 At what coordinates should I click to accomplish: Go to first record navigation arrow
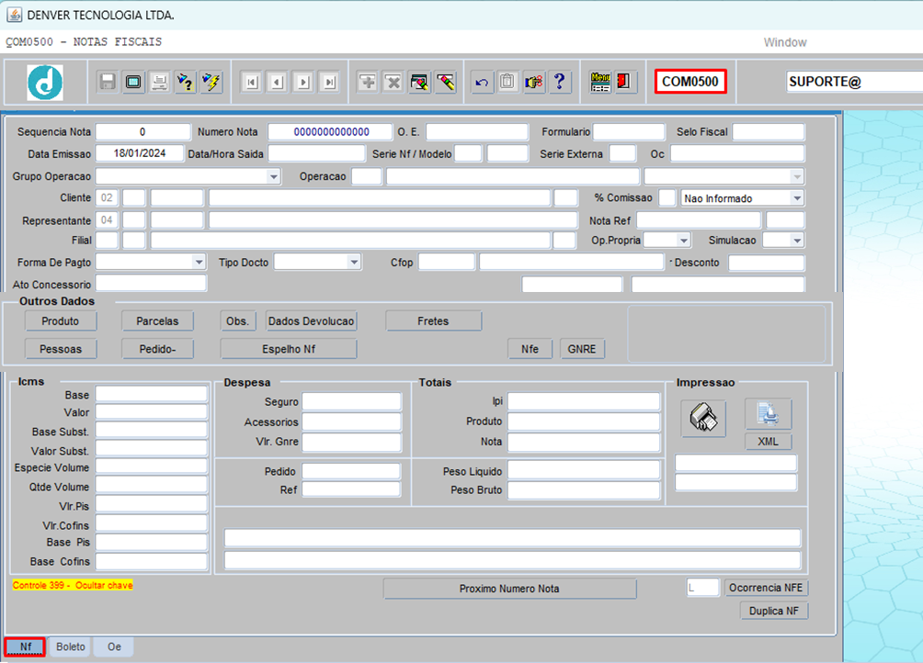point(250,82)
